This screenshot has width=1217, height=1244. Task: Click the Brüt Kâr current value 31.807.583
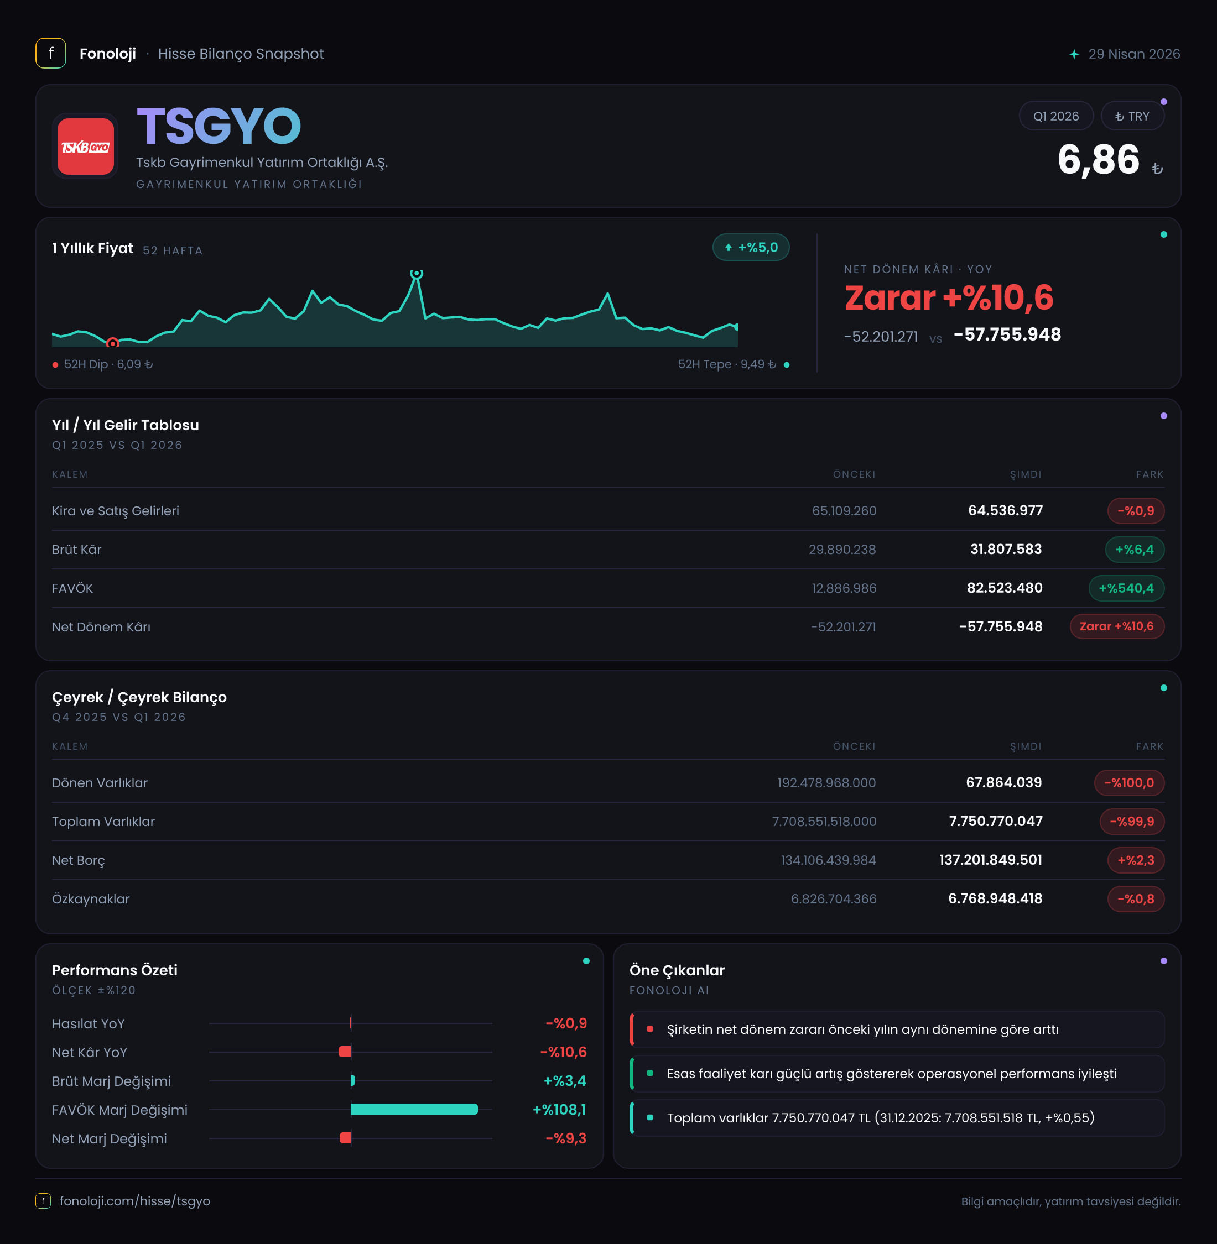click(x=1006, y=550)
